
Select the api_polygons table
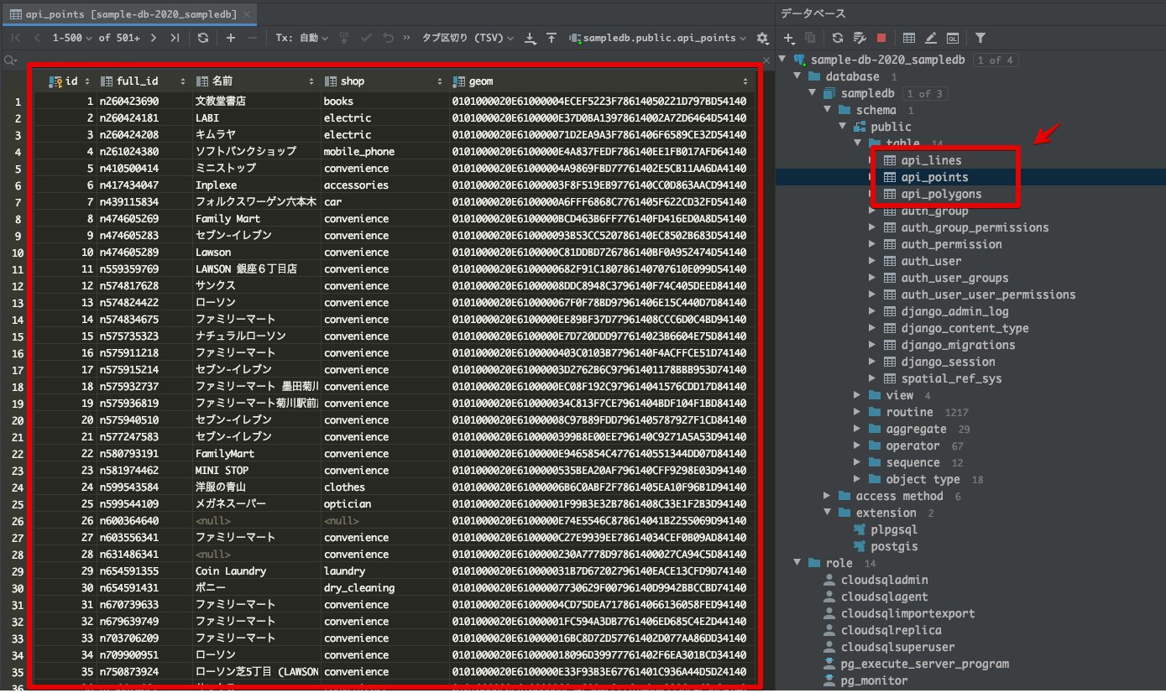tap(941, 194)
